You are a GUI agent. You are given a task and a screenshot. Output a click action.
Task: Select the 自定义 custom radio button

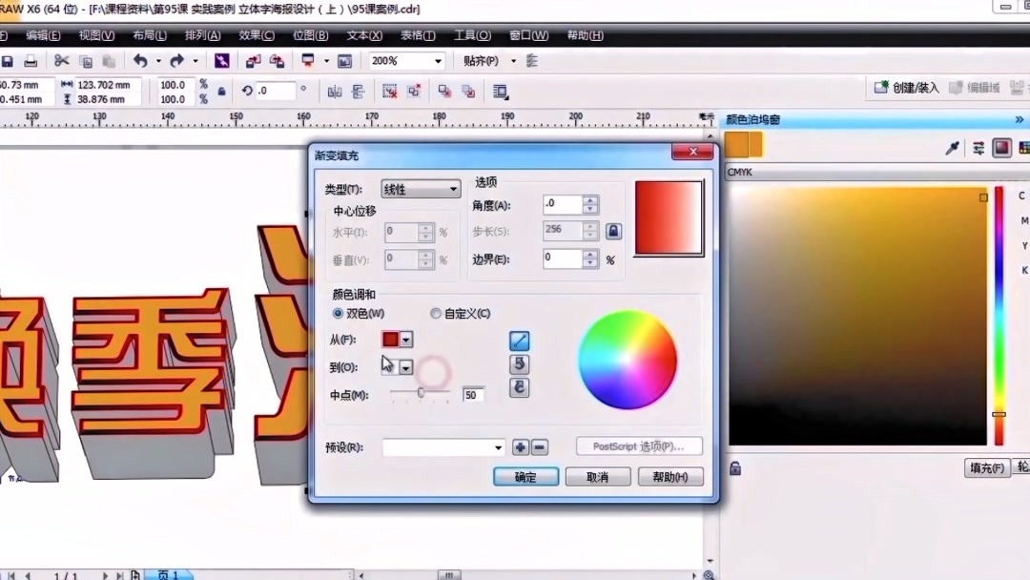pyautogui.click(x=436, y=313)
